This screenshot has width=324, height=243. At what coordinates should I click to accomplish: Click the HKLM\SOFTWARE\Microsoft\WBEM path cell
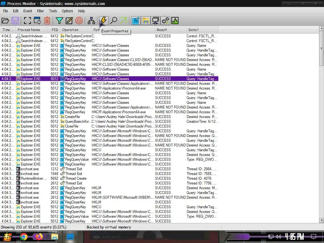(x=122, y=197)
